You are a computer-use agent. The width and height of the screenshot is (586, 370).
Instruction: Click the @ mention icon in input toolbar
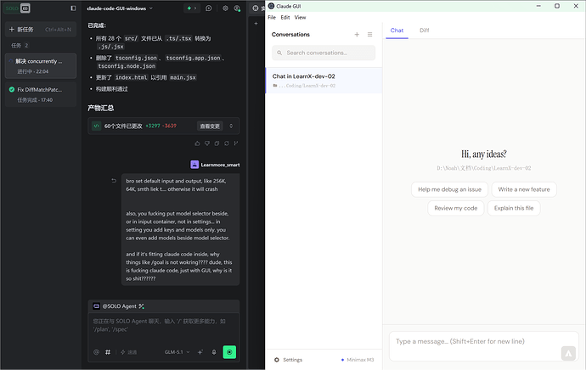97,352
